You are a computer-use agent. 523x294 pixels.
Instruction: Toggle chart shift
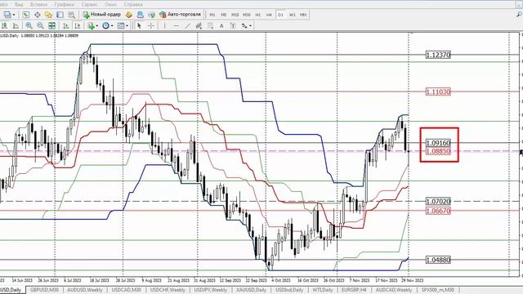pyautogui.click(x=78, y=25)
